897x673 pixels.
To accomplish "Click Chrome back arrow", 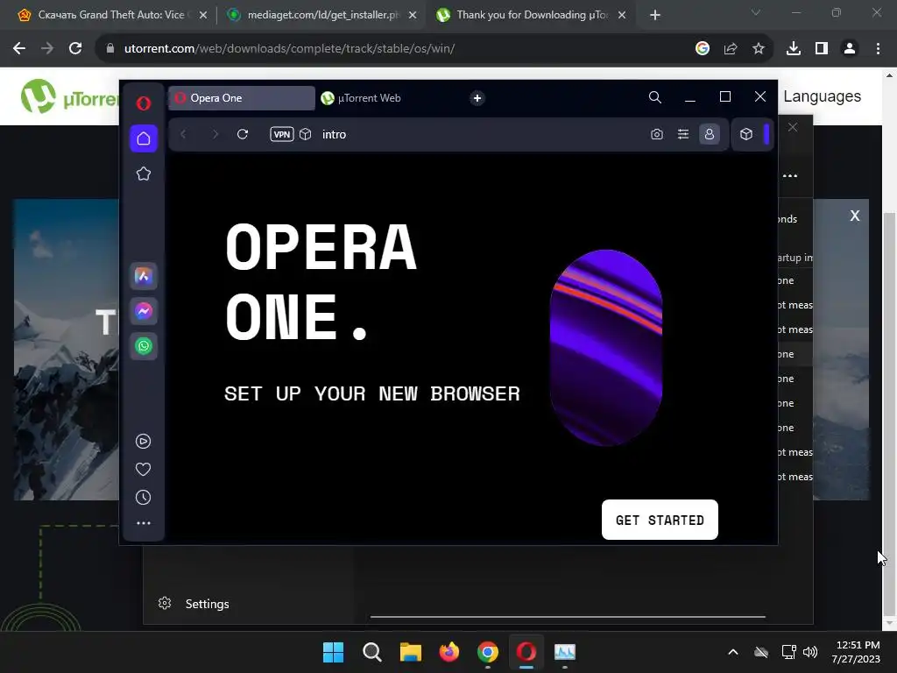I will click(19, 48).
